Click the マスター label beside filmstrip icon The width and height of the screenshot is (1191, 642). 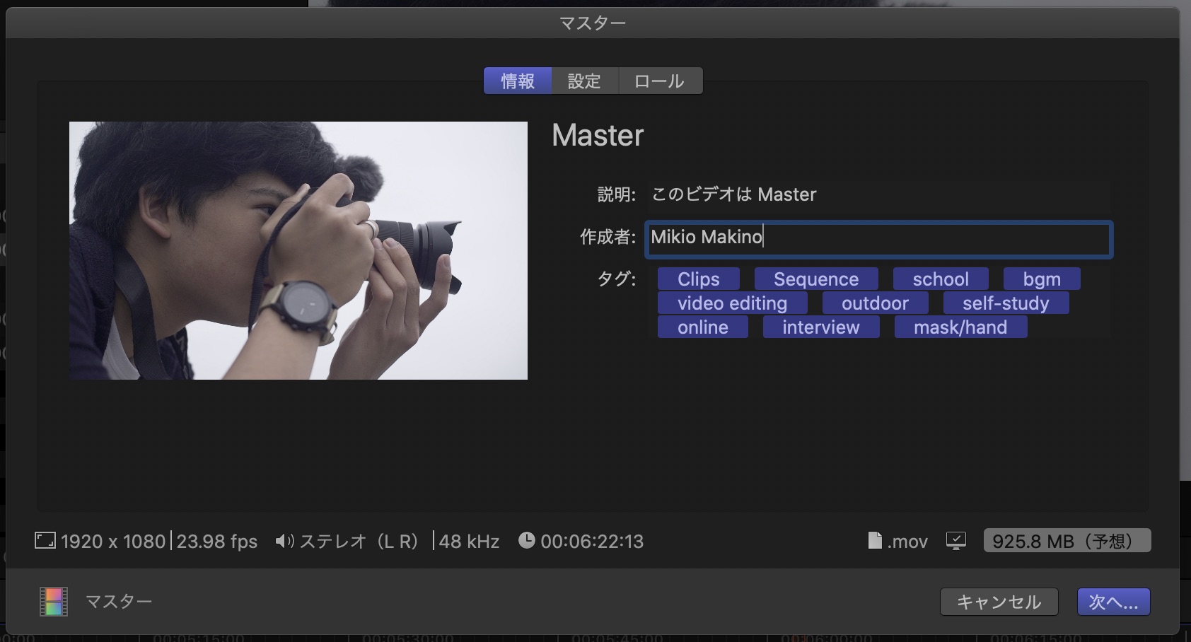click(119, 602)
